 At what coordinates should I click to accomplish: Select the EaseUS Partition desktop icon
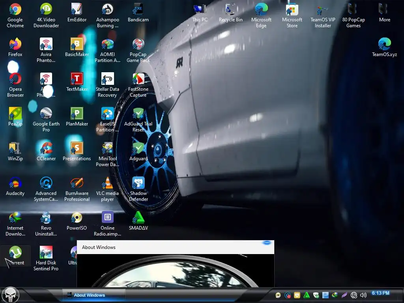pos(107,120)
